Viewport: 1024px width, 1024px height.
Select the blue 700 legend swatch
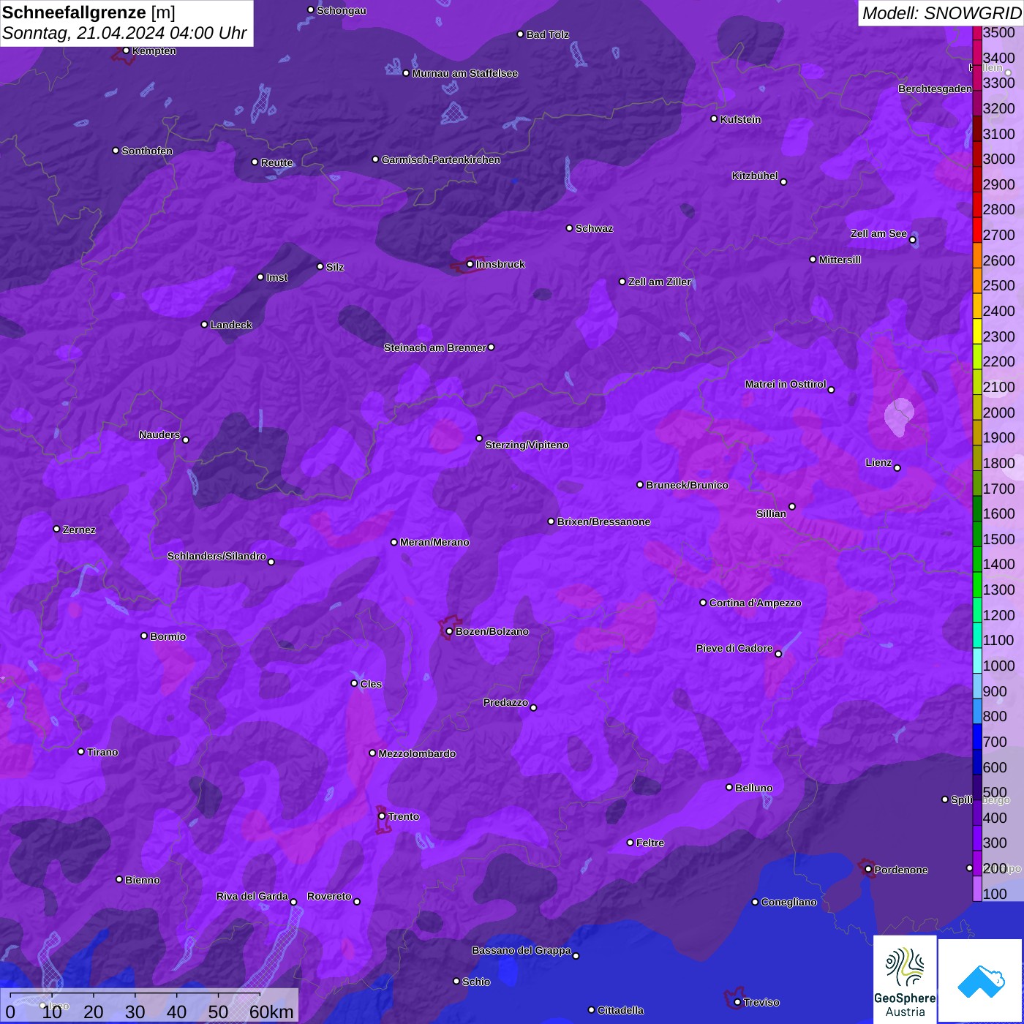coord(977,737)
